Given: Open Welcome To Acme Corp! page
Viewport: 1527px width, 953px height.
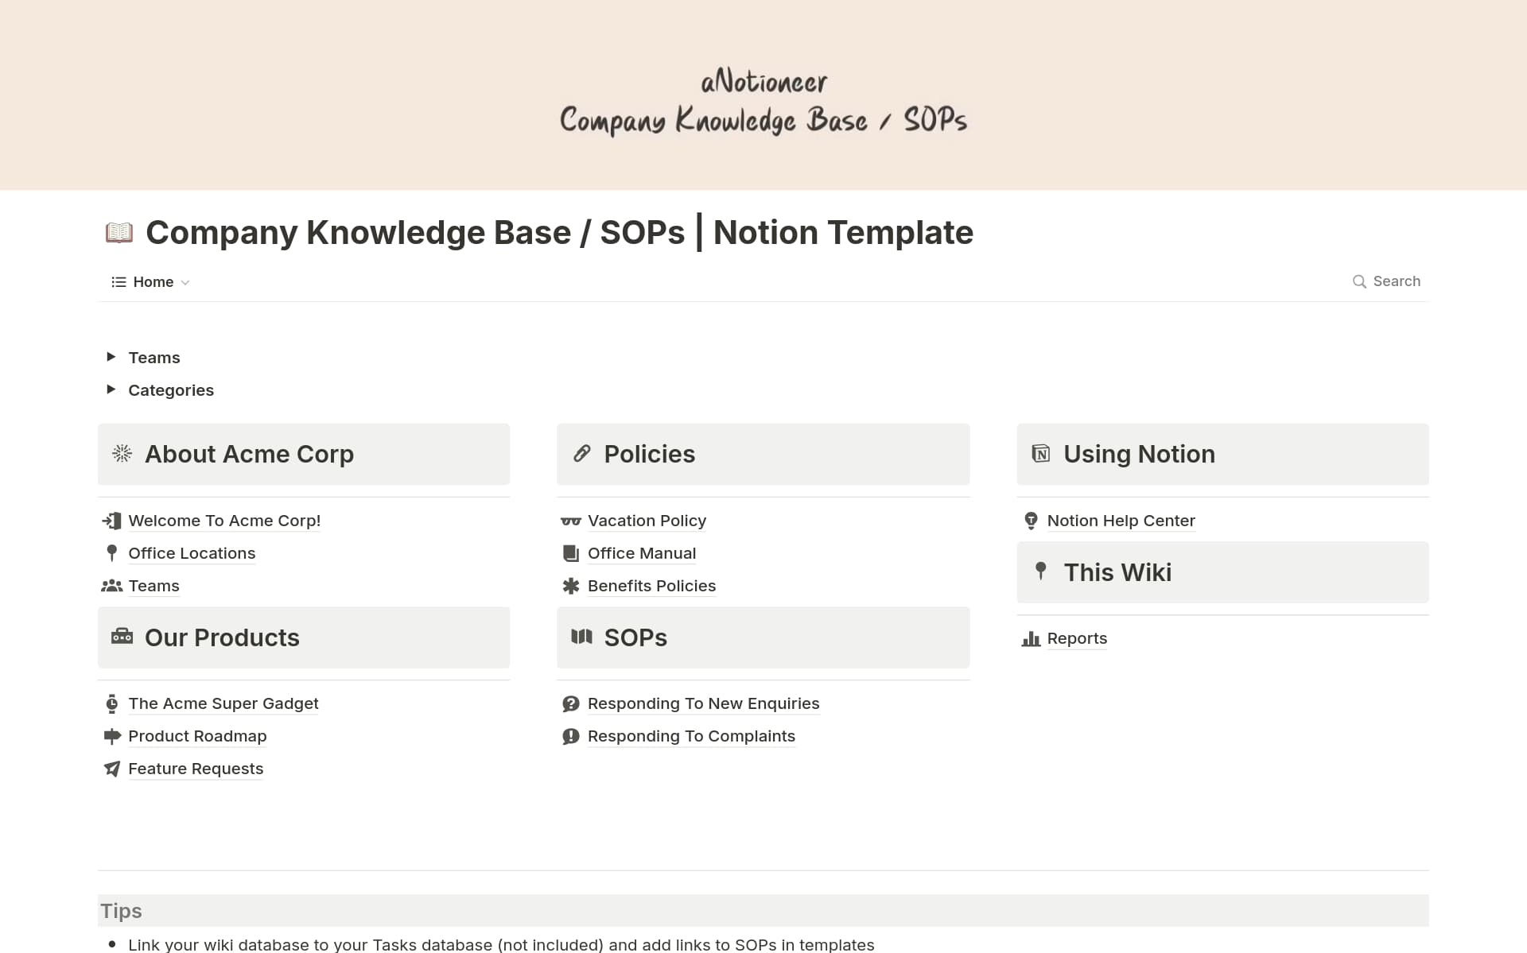Looking at the screenshot, I should click(224, 521).
